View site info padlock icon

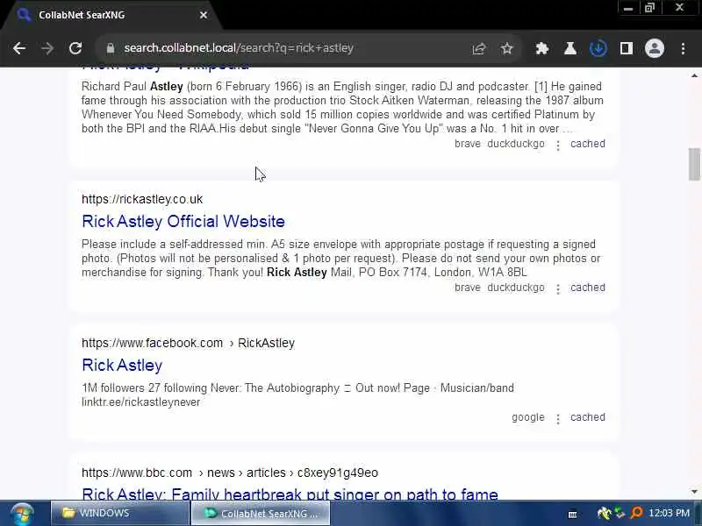coord(111,48)
